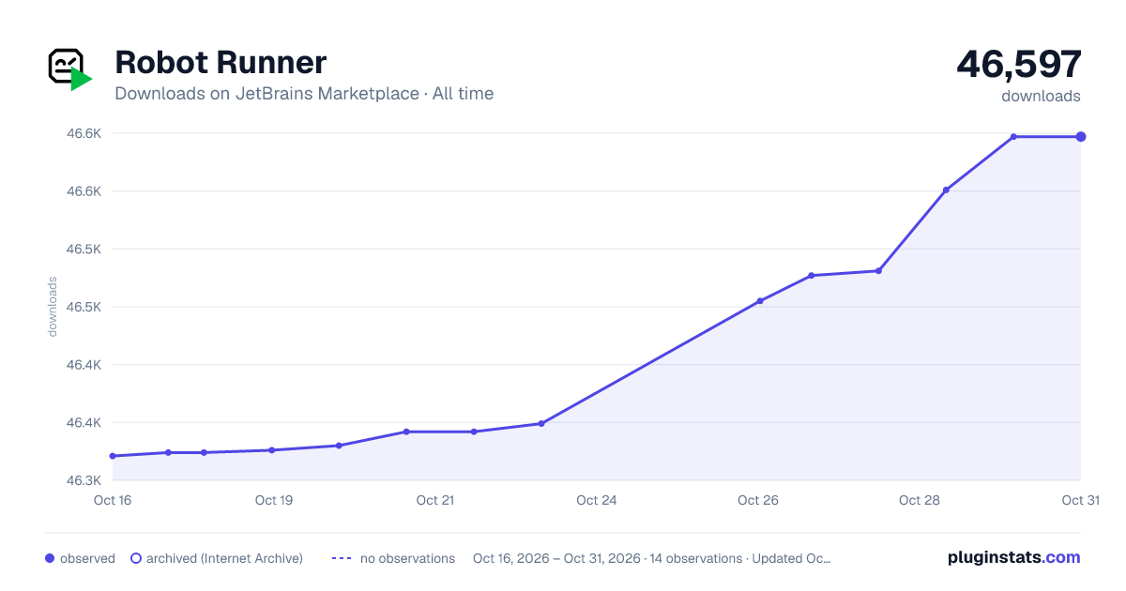The height and width of the screenshot is (591, 1126).
Task: Click the data point just after Oct 28
Action: (946, 190)
